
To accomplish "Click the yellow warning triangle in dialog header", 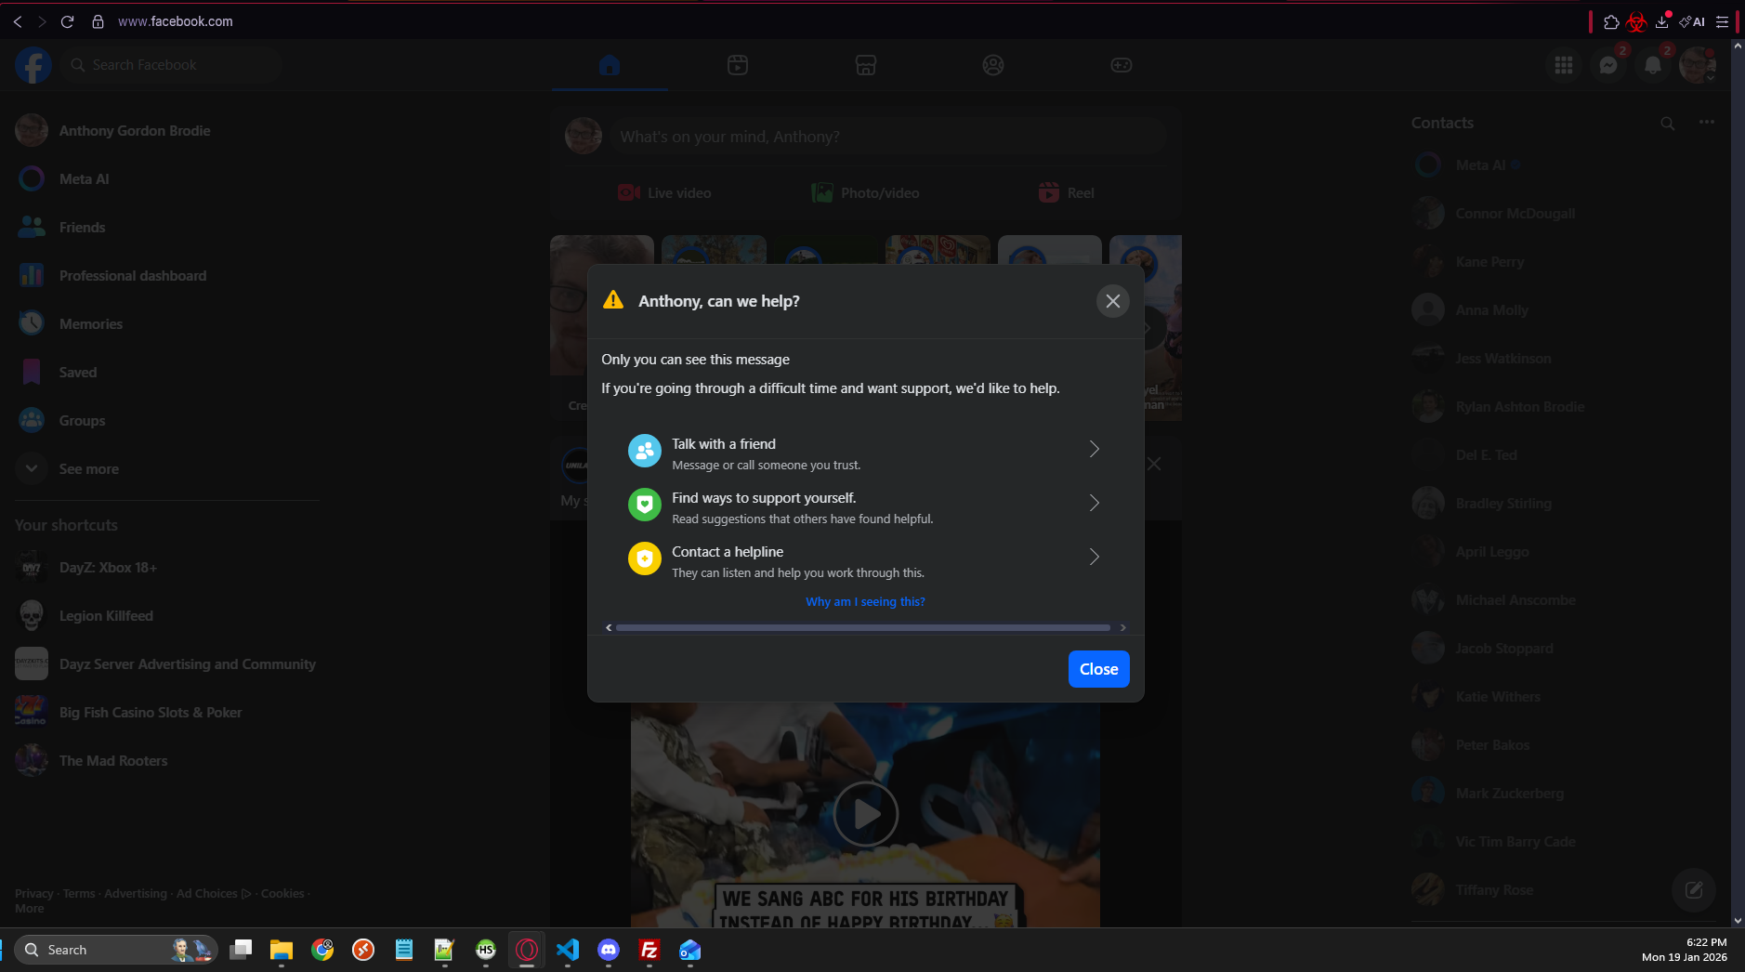I will [613, 300].
